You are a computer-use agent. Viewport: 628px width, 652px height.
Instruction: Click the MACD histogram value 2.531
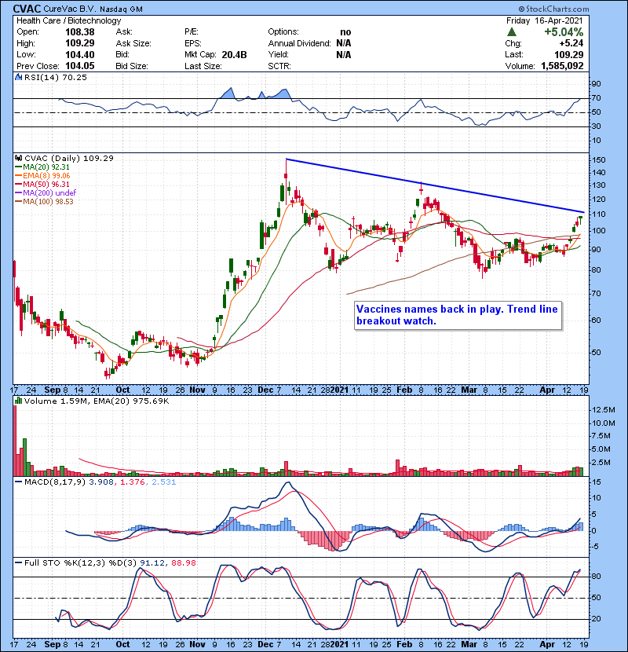[164, 482]
